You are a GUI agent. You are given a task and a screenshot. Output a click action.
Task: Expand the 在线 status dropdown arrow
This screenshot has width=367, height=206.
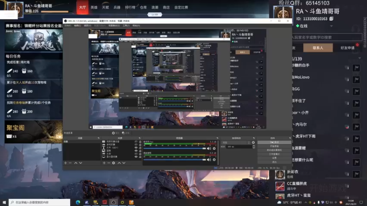tap(331, 26)
